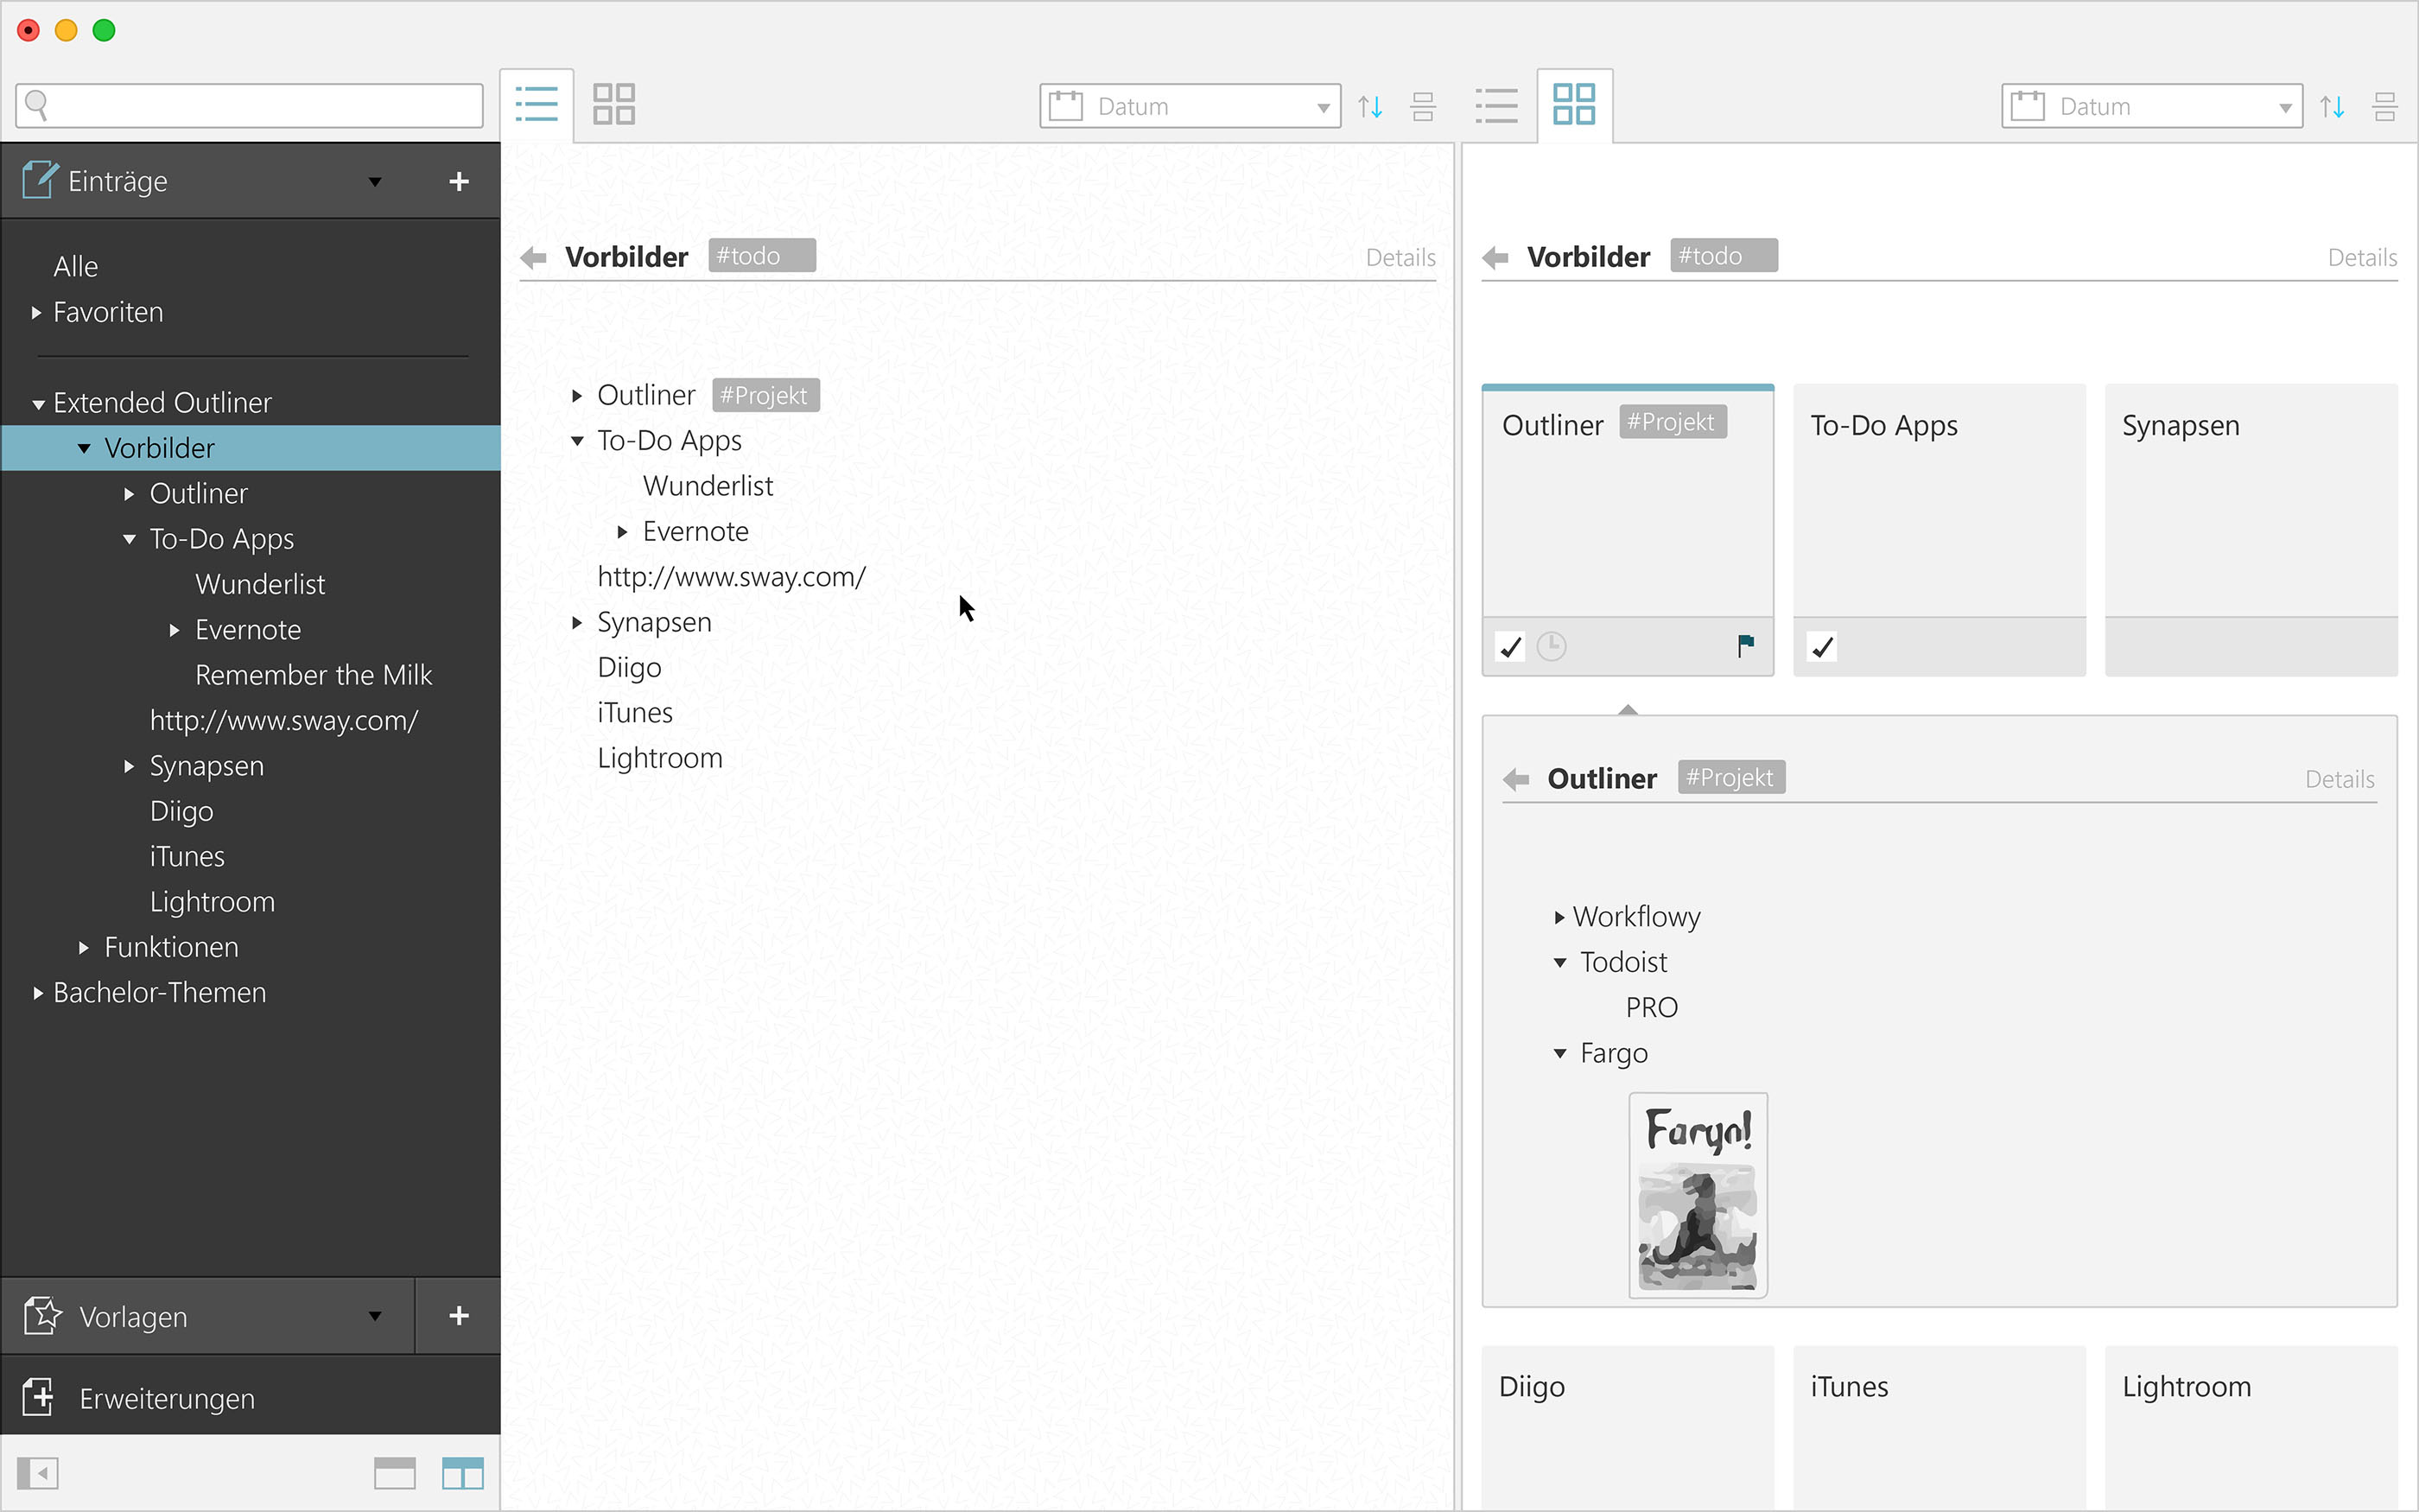Image resolution: width=2419 pixels, height=1512 pixels.
Task: Click blue flag on Outliner card
Action: click(1745, 646)
